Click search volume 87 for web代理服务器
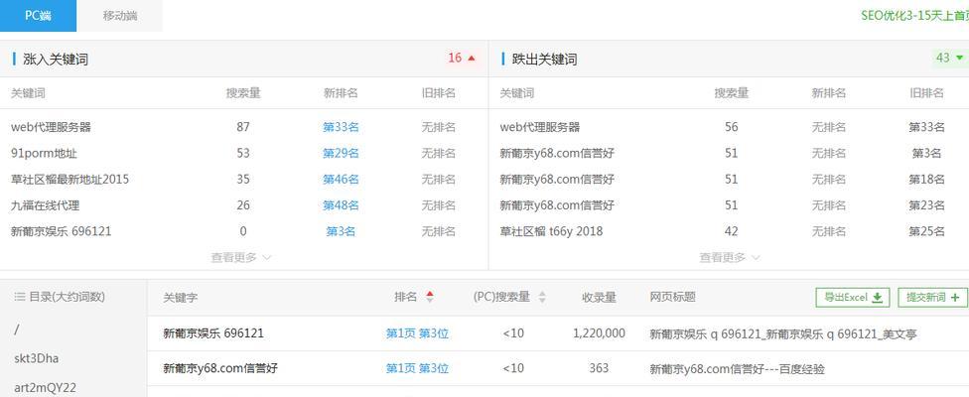Image resolution: width=969 pixels, height=397 pixels. 243,127
